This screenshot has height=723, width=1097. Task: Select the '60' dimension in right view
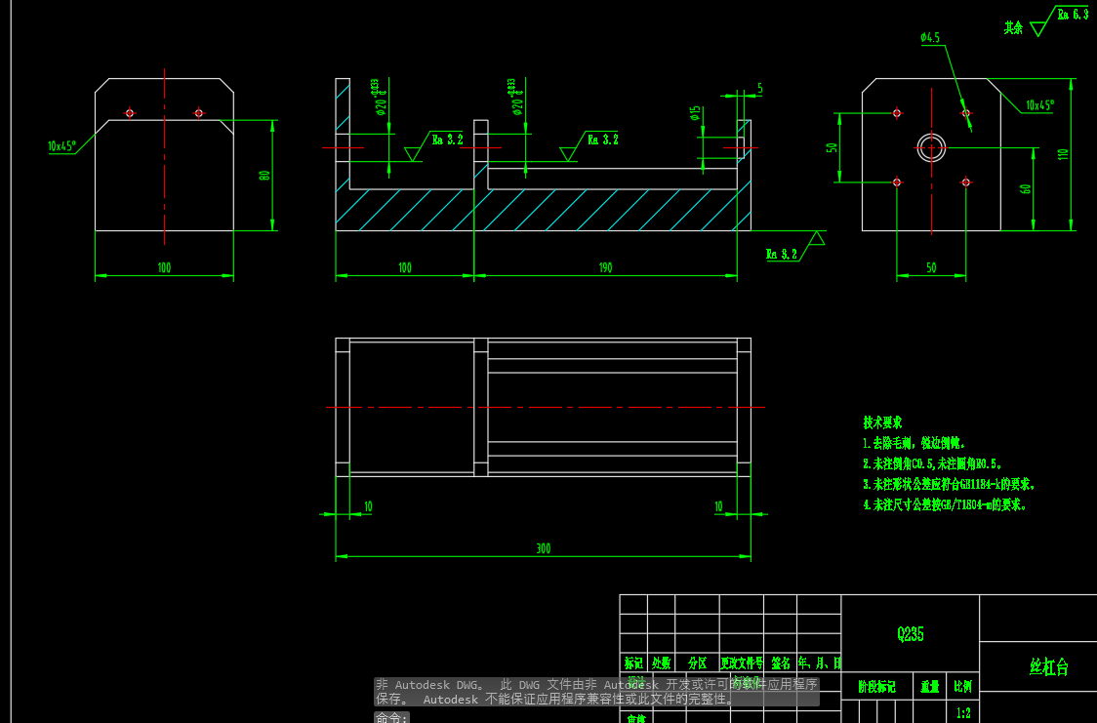pyautogui.click(x=1026, y=188)
